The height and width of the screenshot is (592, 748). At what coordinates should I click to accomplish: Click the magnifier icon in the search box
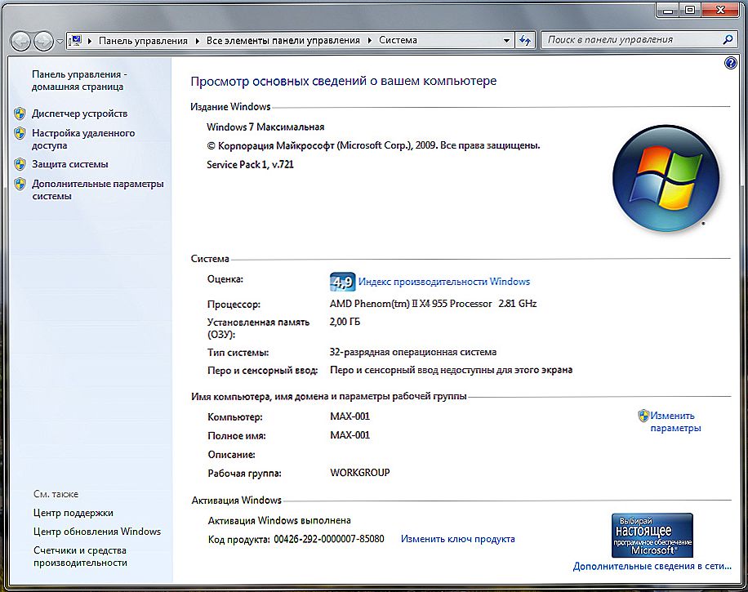point(728,39)
